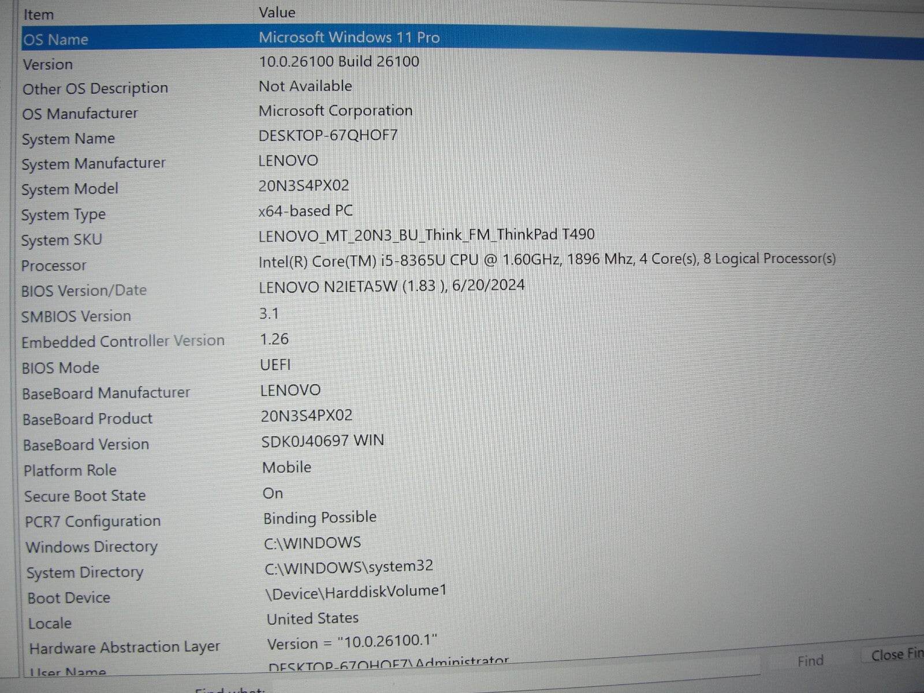Click the Find button
This screenshot has height=693, width=924.
[x=811, y=661]
